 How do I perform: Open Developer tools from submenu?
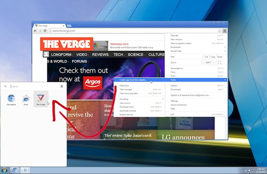coord(139,107)
